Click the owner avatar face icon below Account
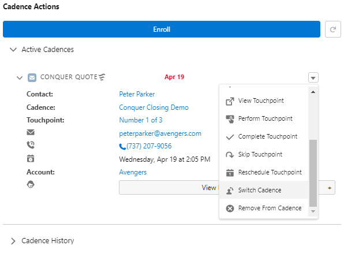 coord(31,184)
